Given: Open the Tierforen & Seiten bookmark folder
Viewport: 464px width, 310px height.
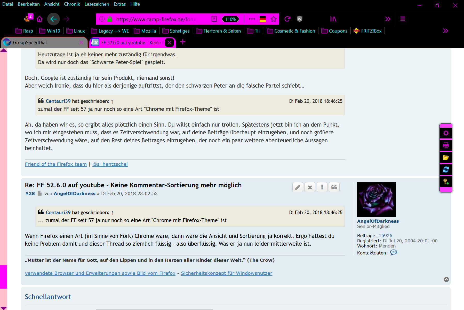Looking at the screenshot, I should click(218, 31).
